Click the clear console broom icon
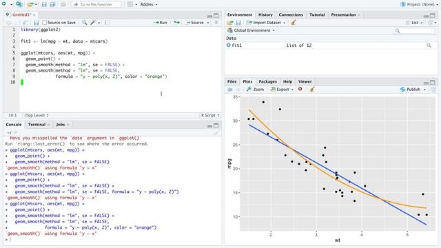441x248 pixels. [216, 132]
